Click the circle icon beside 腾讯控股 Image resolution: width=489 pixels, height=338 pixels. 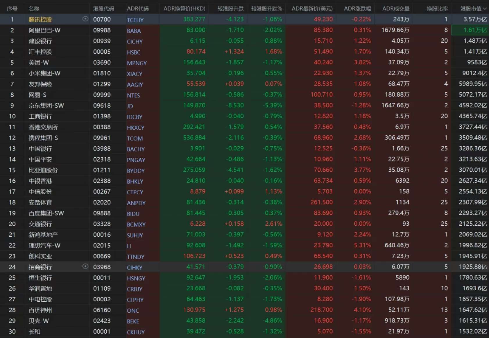(85, 19)
